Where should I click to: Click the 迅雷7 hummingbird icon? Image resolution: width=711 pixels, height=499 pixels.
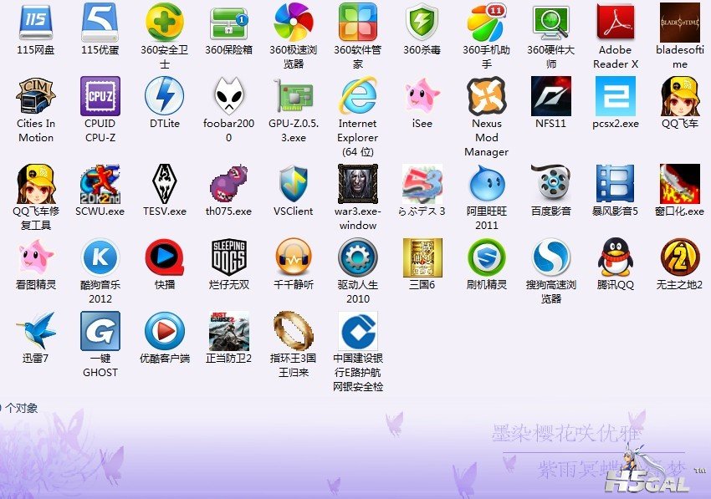click(36, 330)
